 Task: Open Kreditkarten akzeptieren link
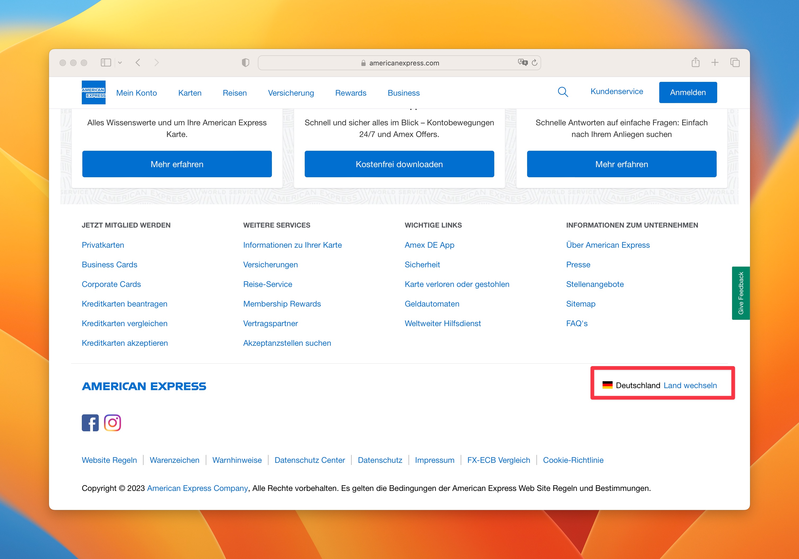point(125,343)
